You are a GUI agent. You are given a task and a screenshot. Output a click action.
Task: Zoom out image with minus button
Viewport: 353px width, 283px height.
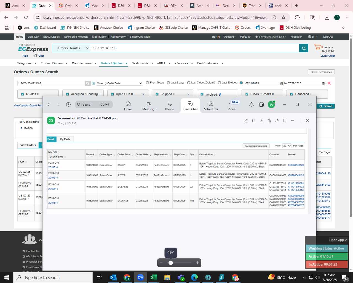click(161, 263)
